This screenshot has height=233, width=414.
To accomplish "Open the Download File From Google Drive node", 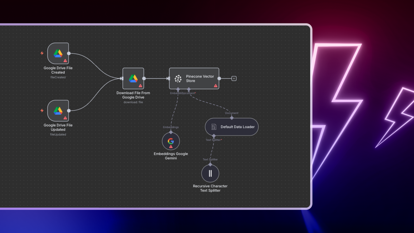I will pyautogui.click(x=133, y=78).
